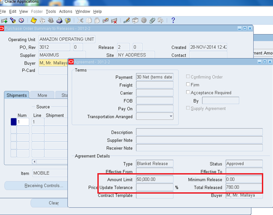Click the Edit Field pencil icon

[x=127, y=20]
